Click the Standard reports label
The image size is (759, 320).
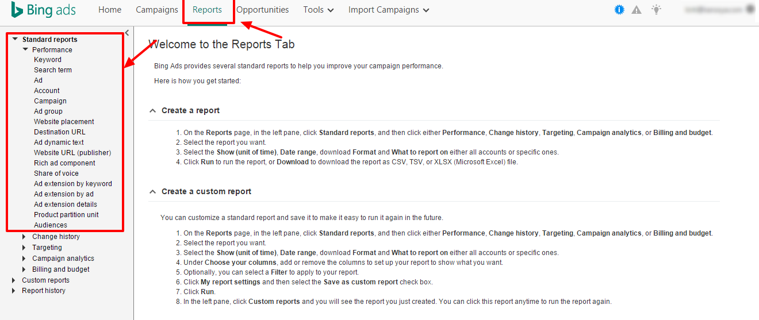point(49,40)
